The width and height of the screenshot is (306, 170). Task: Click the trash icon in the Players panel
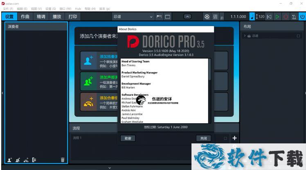pyautogui.click(x=63, y=160)
